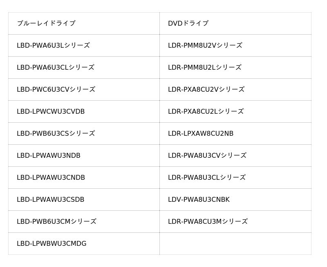The height and width of the screenshot is (267, 327).
Task: Select LDR-PMM8U2Lシリーズ entry
Action: tap(235, 67)
